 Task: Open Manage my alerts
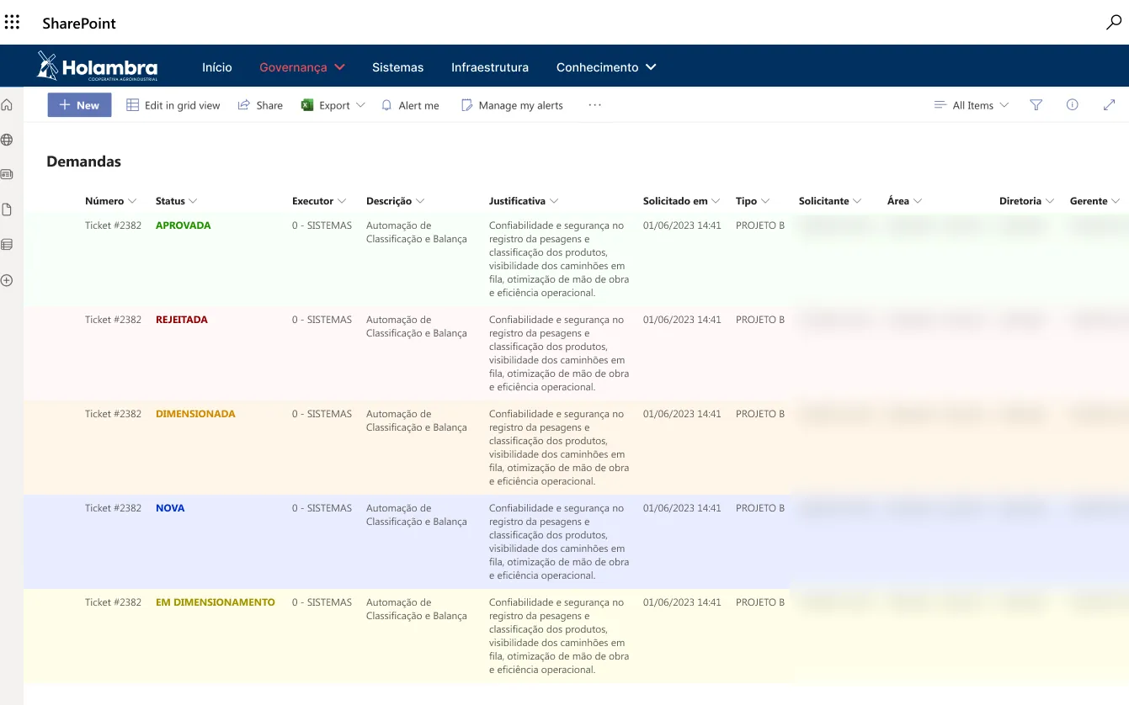512,105
